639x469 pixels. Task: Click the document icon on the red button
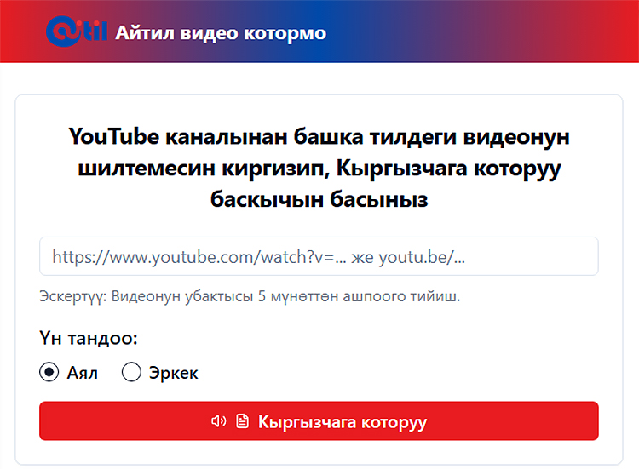[242, 421]
